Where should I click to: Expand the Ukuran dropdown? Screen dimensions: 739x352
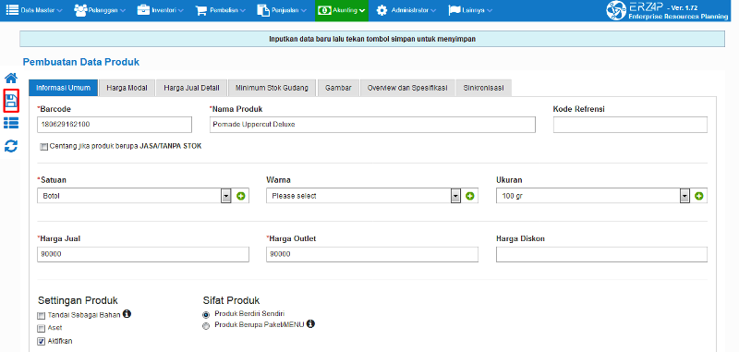(x=684, y=196)
